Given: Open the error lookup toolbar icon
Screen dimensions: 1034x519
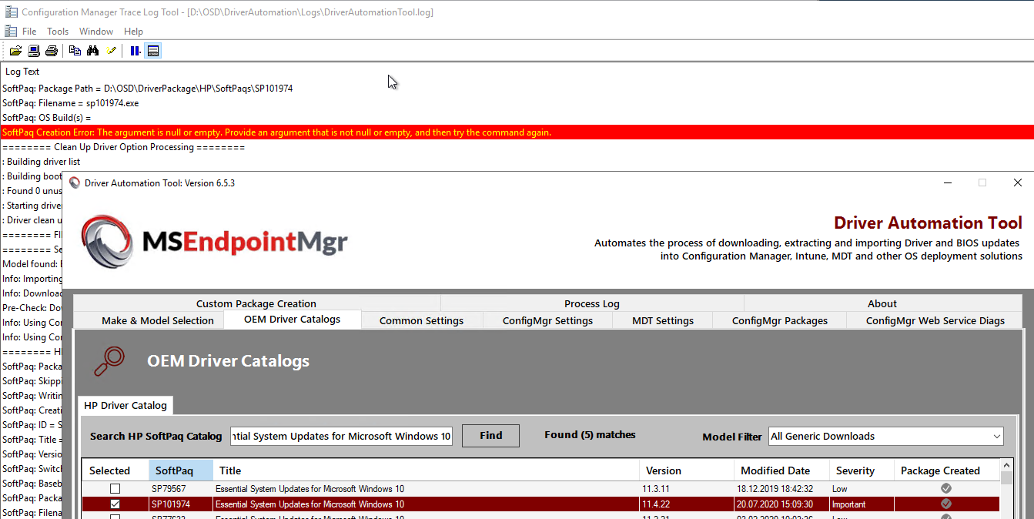Looking at the screenshot, I should pos(153,50).
